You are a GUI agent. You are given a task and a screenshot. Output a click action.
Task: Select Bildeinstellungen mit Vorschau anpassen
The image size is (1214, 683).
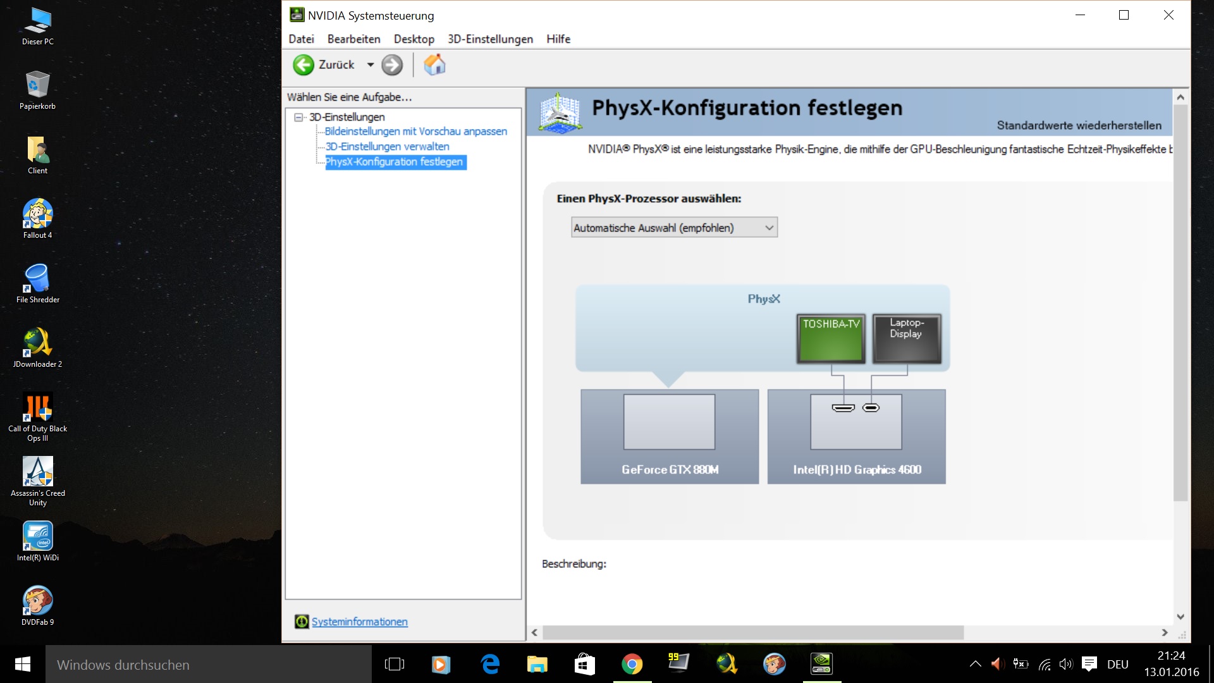(415, 132)
